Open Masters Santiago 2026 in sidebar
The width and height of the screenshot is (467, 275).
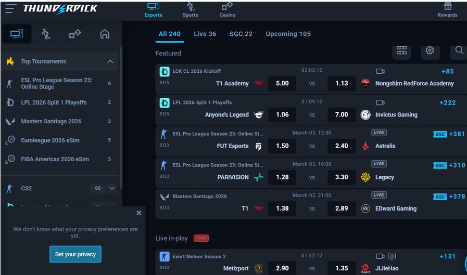(59, 121)
